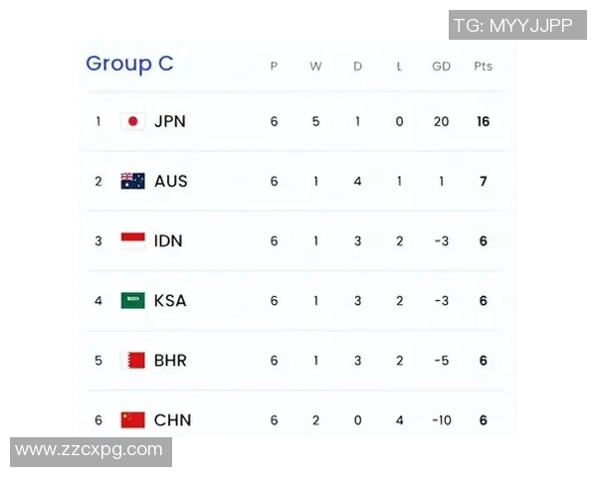Select the Group C heading
This screenshot has width=597, height=477.
(129, 64)
